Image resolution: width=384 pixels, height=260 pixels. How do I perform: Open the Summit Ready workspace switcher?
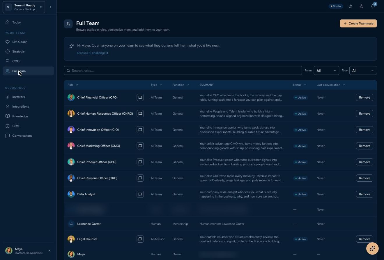(x=24, y=7)
